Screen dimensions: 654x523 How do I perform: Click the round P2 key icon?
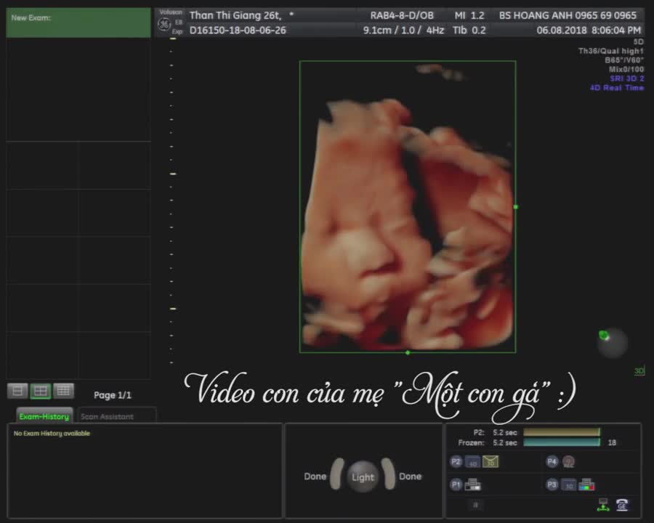click(456, 462)
